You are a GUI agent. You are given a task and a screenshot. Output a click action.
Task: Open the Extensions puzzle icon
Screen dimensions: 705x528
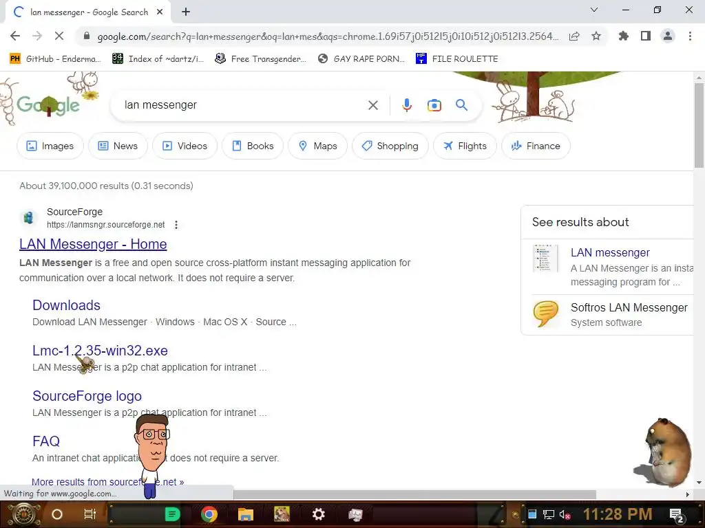(623, 36)
